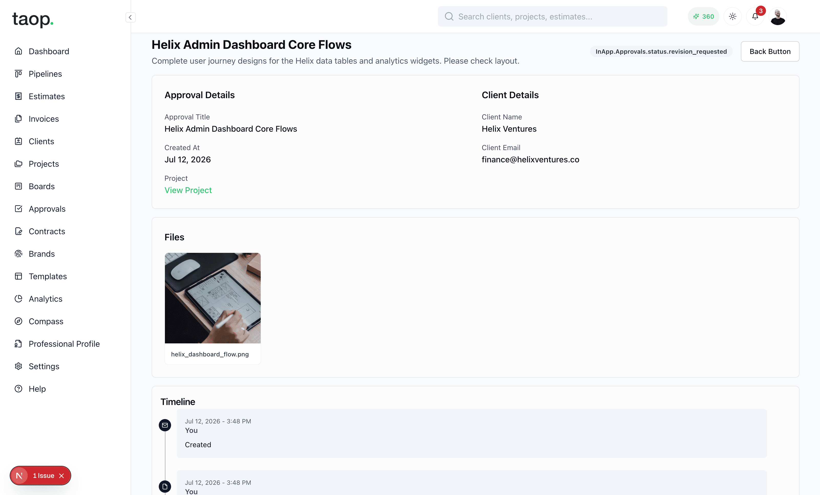This screenshot has width=820, height=495.
Task: Click the Invoices document icon
Action: pyautogui.click(x=18, y=119)
